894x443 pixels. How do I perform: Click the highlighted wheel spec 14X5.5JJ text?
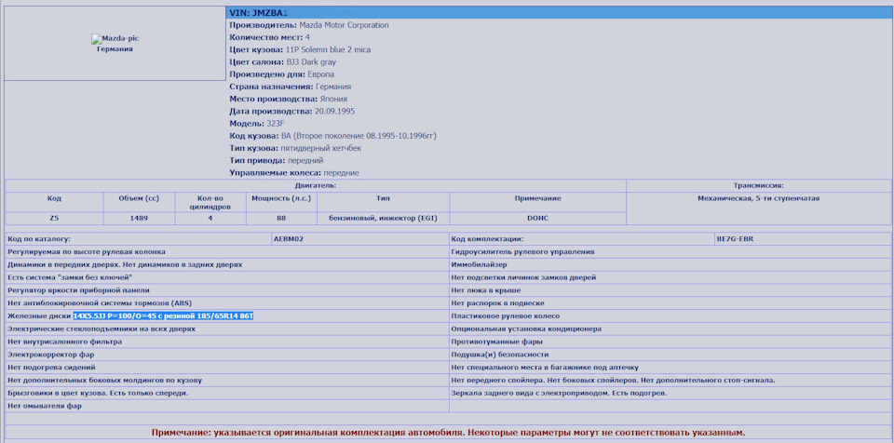[x=163, y=315]
